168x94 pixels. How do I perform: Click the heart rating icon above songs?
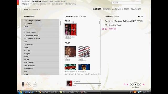point(139,16)
